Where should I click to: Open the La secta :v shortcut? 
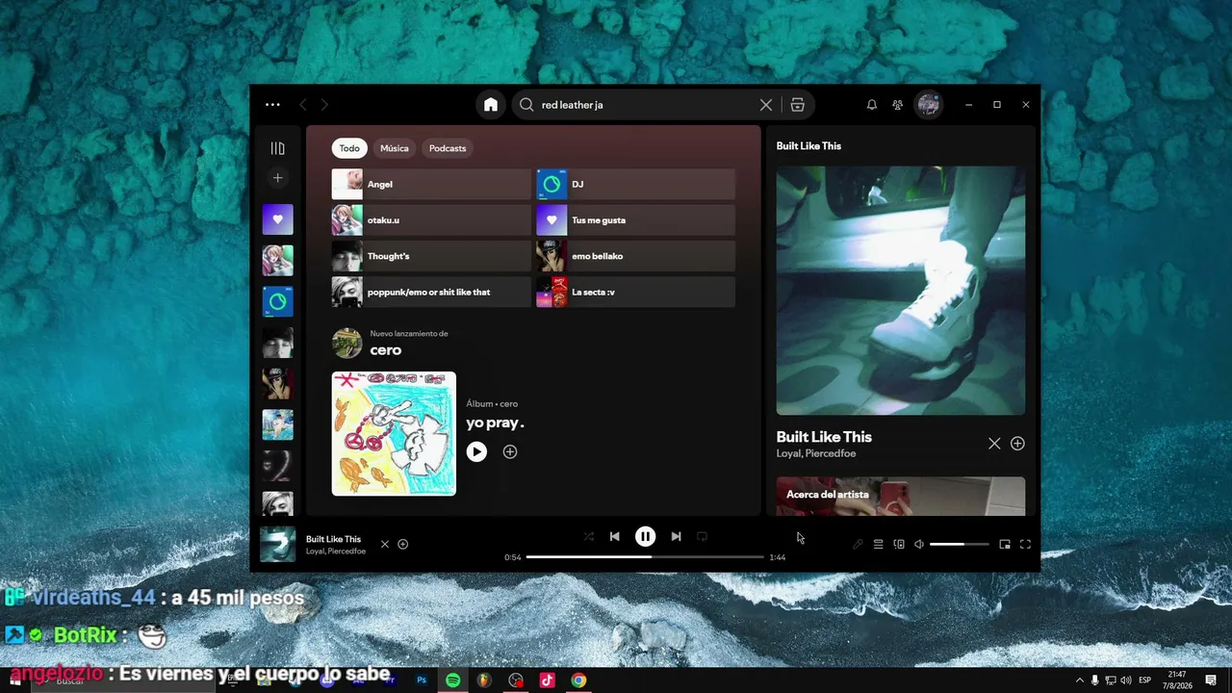pyautogui.click(x=635, y=292)
